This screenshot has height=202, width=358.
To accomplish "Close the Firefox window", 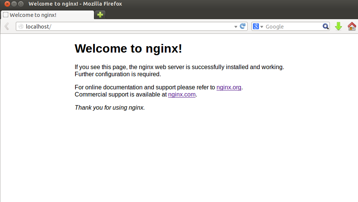I will pos(7,4).
